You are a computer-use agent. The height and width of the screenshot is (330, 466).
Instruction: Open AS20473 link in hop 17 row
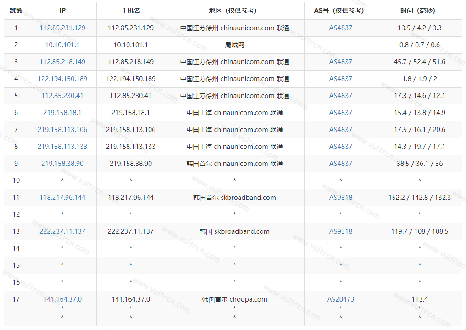341,299
